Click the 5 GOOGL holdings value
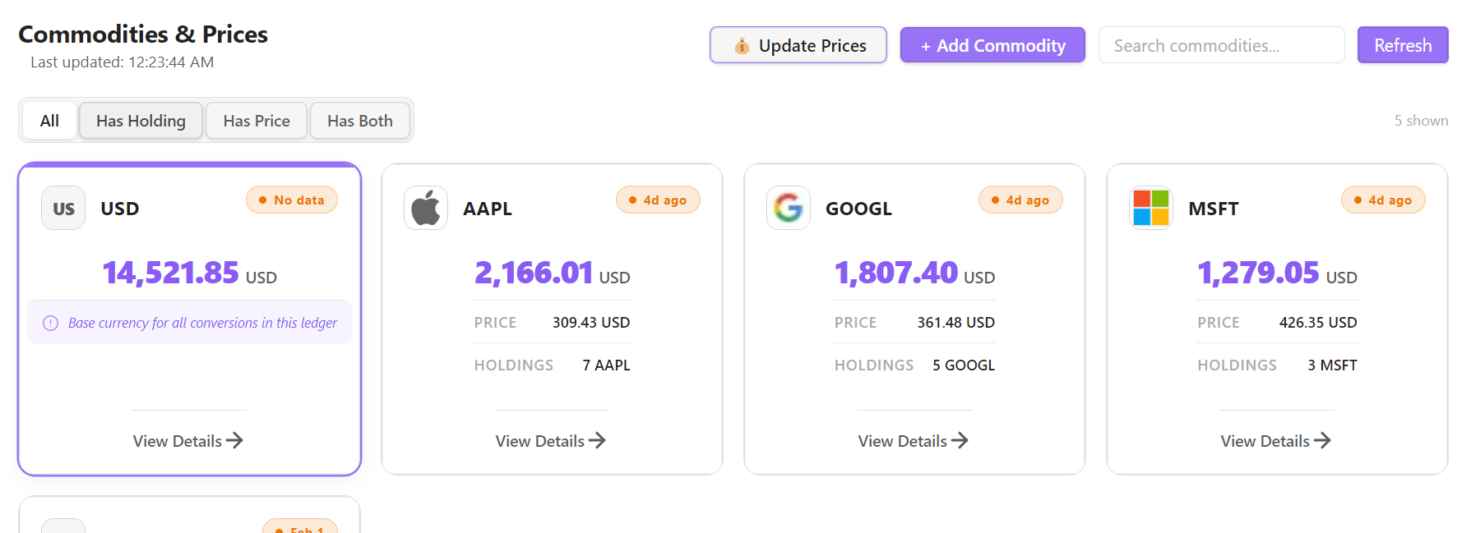Viewport: 1471px width, 533px height. click(964, 365)
